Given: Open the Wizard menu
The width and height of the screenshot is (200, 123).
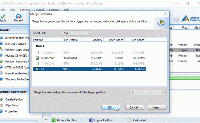Looking at the screenshot, I should tap(40, 10).
